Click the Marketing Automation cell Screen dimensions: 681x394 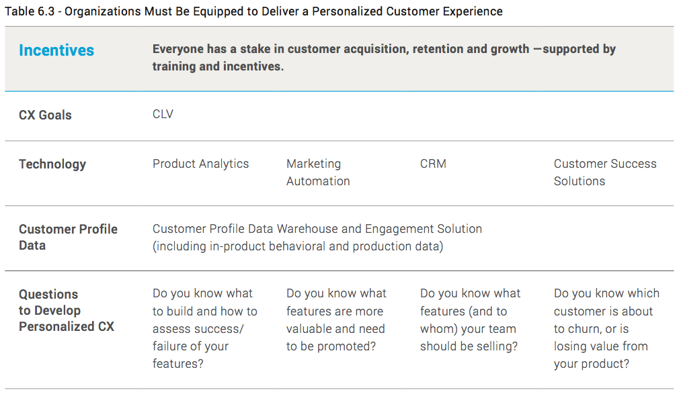pos(318,172)
